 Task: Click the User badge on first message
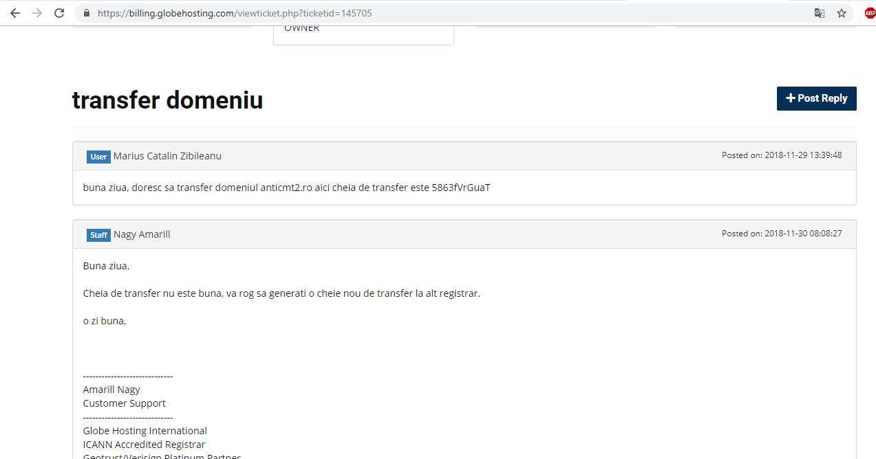point(98,157)
